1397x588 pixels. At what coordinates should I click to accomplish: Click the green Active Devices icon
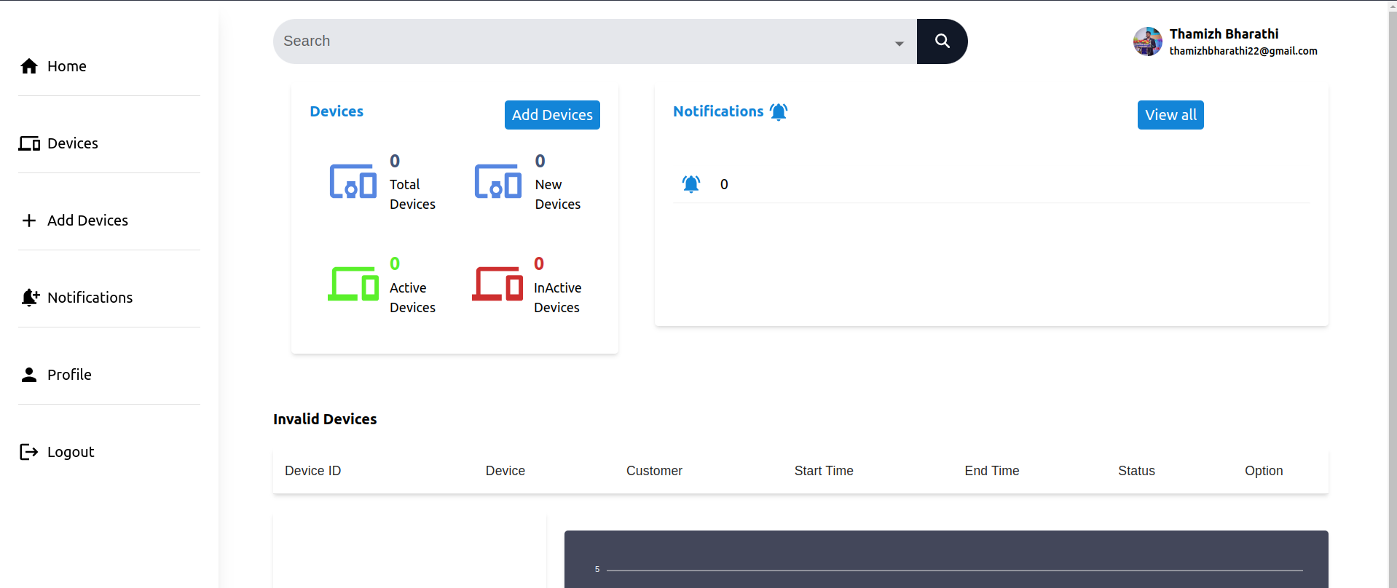pyautogui.click(x=353, y=284)
